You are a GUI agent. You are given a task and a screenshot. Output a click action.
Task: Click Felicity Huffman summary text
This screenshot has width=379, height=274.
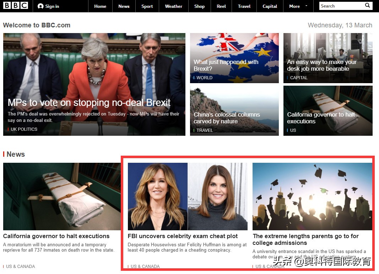click(x=187, y=247)
